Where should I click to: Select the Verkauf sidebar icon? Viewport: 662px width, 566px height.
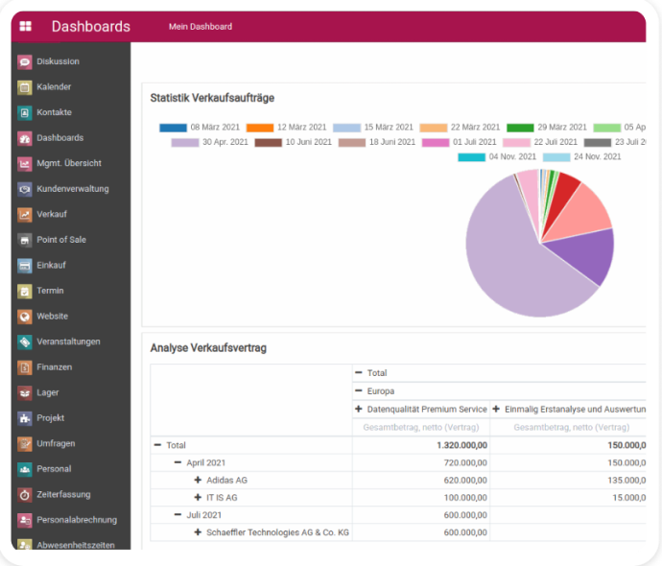click(x=25, y=214)
